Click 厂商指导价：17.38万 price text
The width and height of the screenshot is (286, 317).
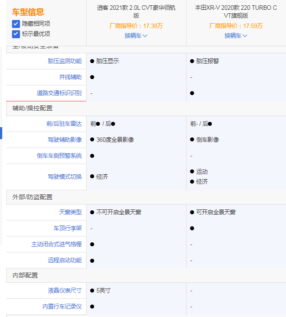[x=136, y=26]
